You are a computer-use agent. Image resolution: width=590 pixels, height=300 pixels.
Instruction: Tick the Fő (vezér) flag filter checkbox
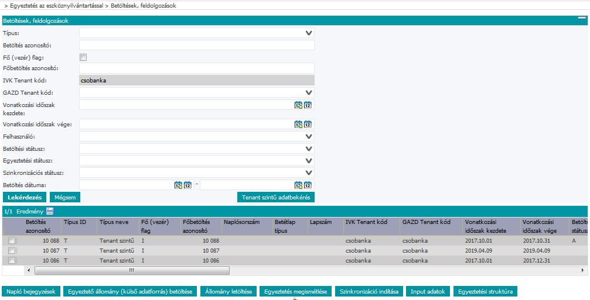coord(83,57)
